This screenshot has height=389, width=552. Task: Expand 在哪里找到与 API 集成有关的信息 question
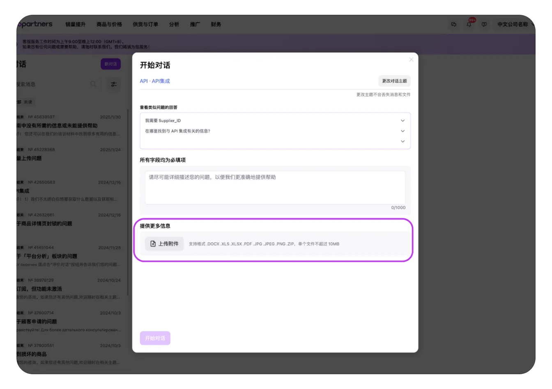[x=402, y=131]
